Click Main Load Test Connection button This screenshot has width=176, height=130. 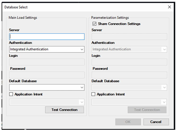[64, 110]
